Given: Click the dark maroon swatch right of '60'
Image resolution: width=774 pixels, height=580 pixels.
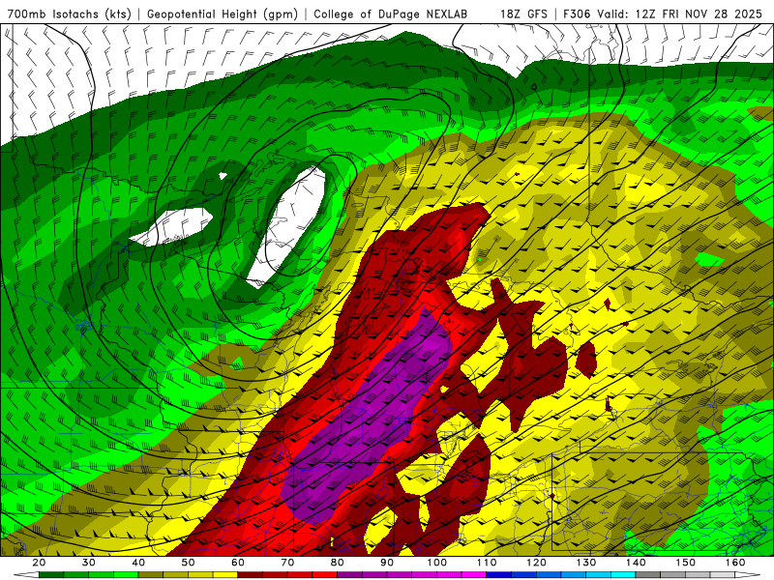Looking at the screenshot, I should (251, 575).
